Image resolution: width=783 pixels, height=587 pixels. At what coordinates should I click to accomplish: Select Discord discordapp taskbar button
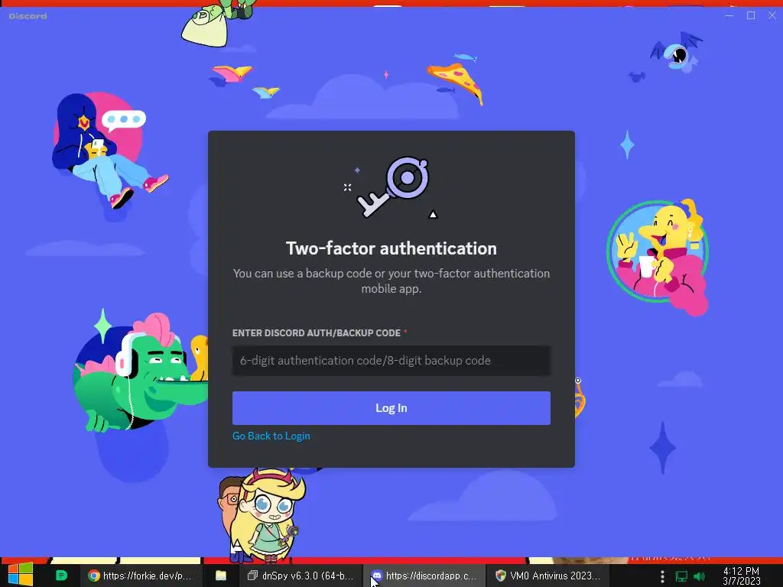tap(424, 576)
